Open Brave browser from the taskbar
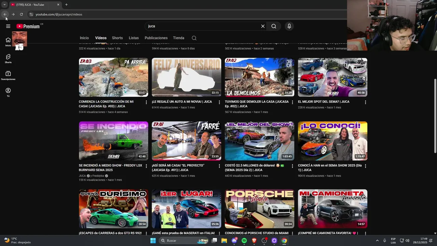This screenshot has height=246, width=437. (x=254, y=241)
